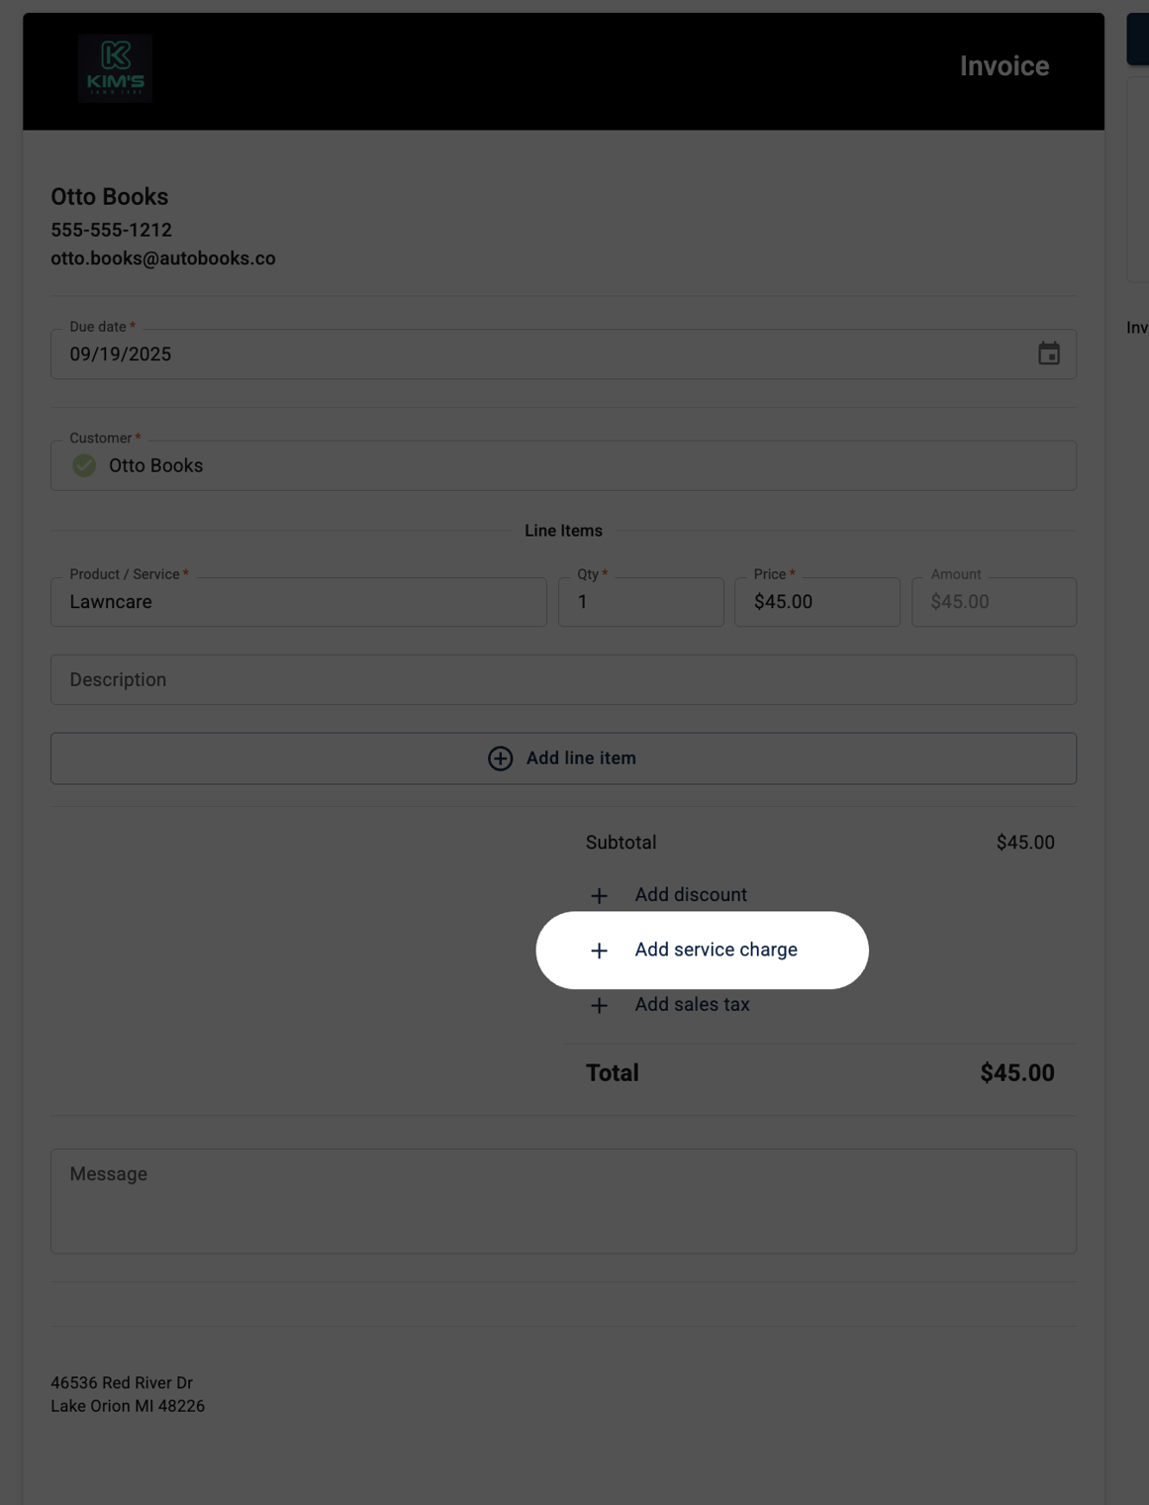Type in the Description field
Screen dimensions: 1149x1505
click(563, 680)
